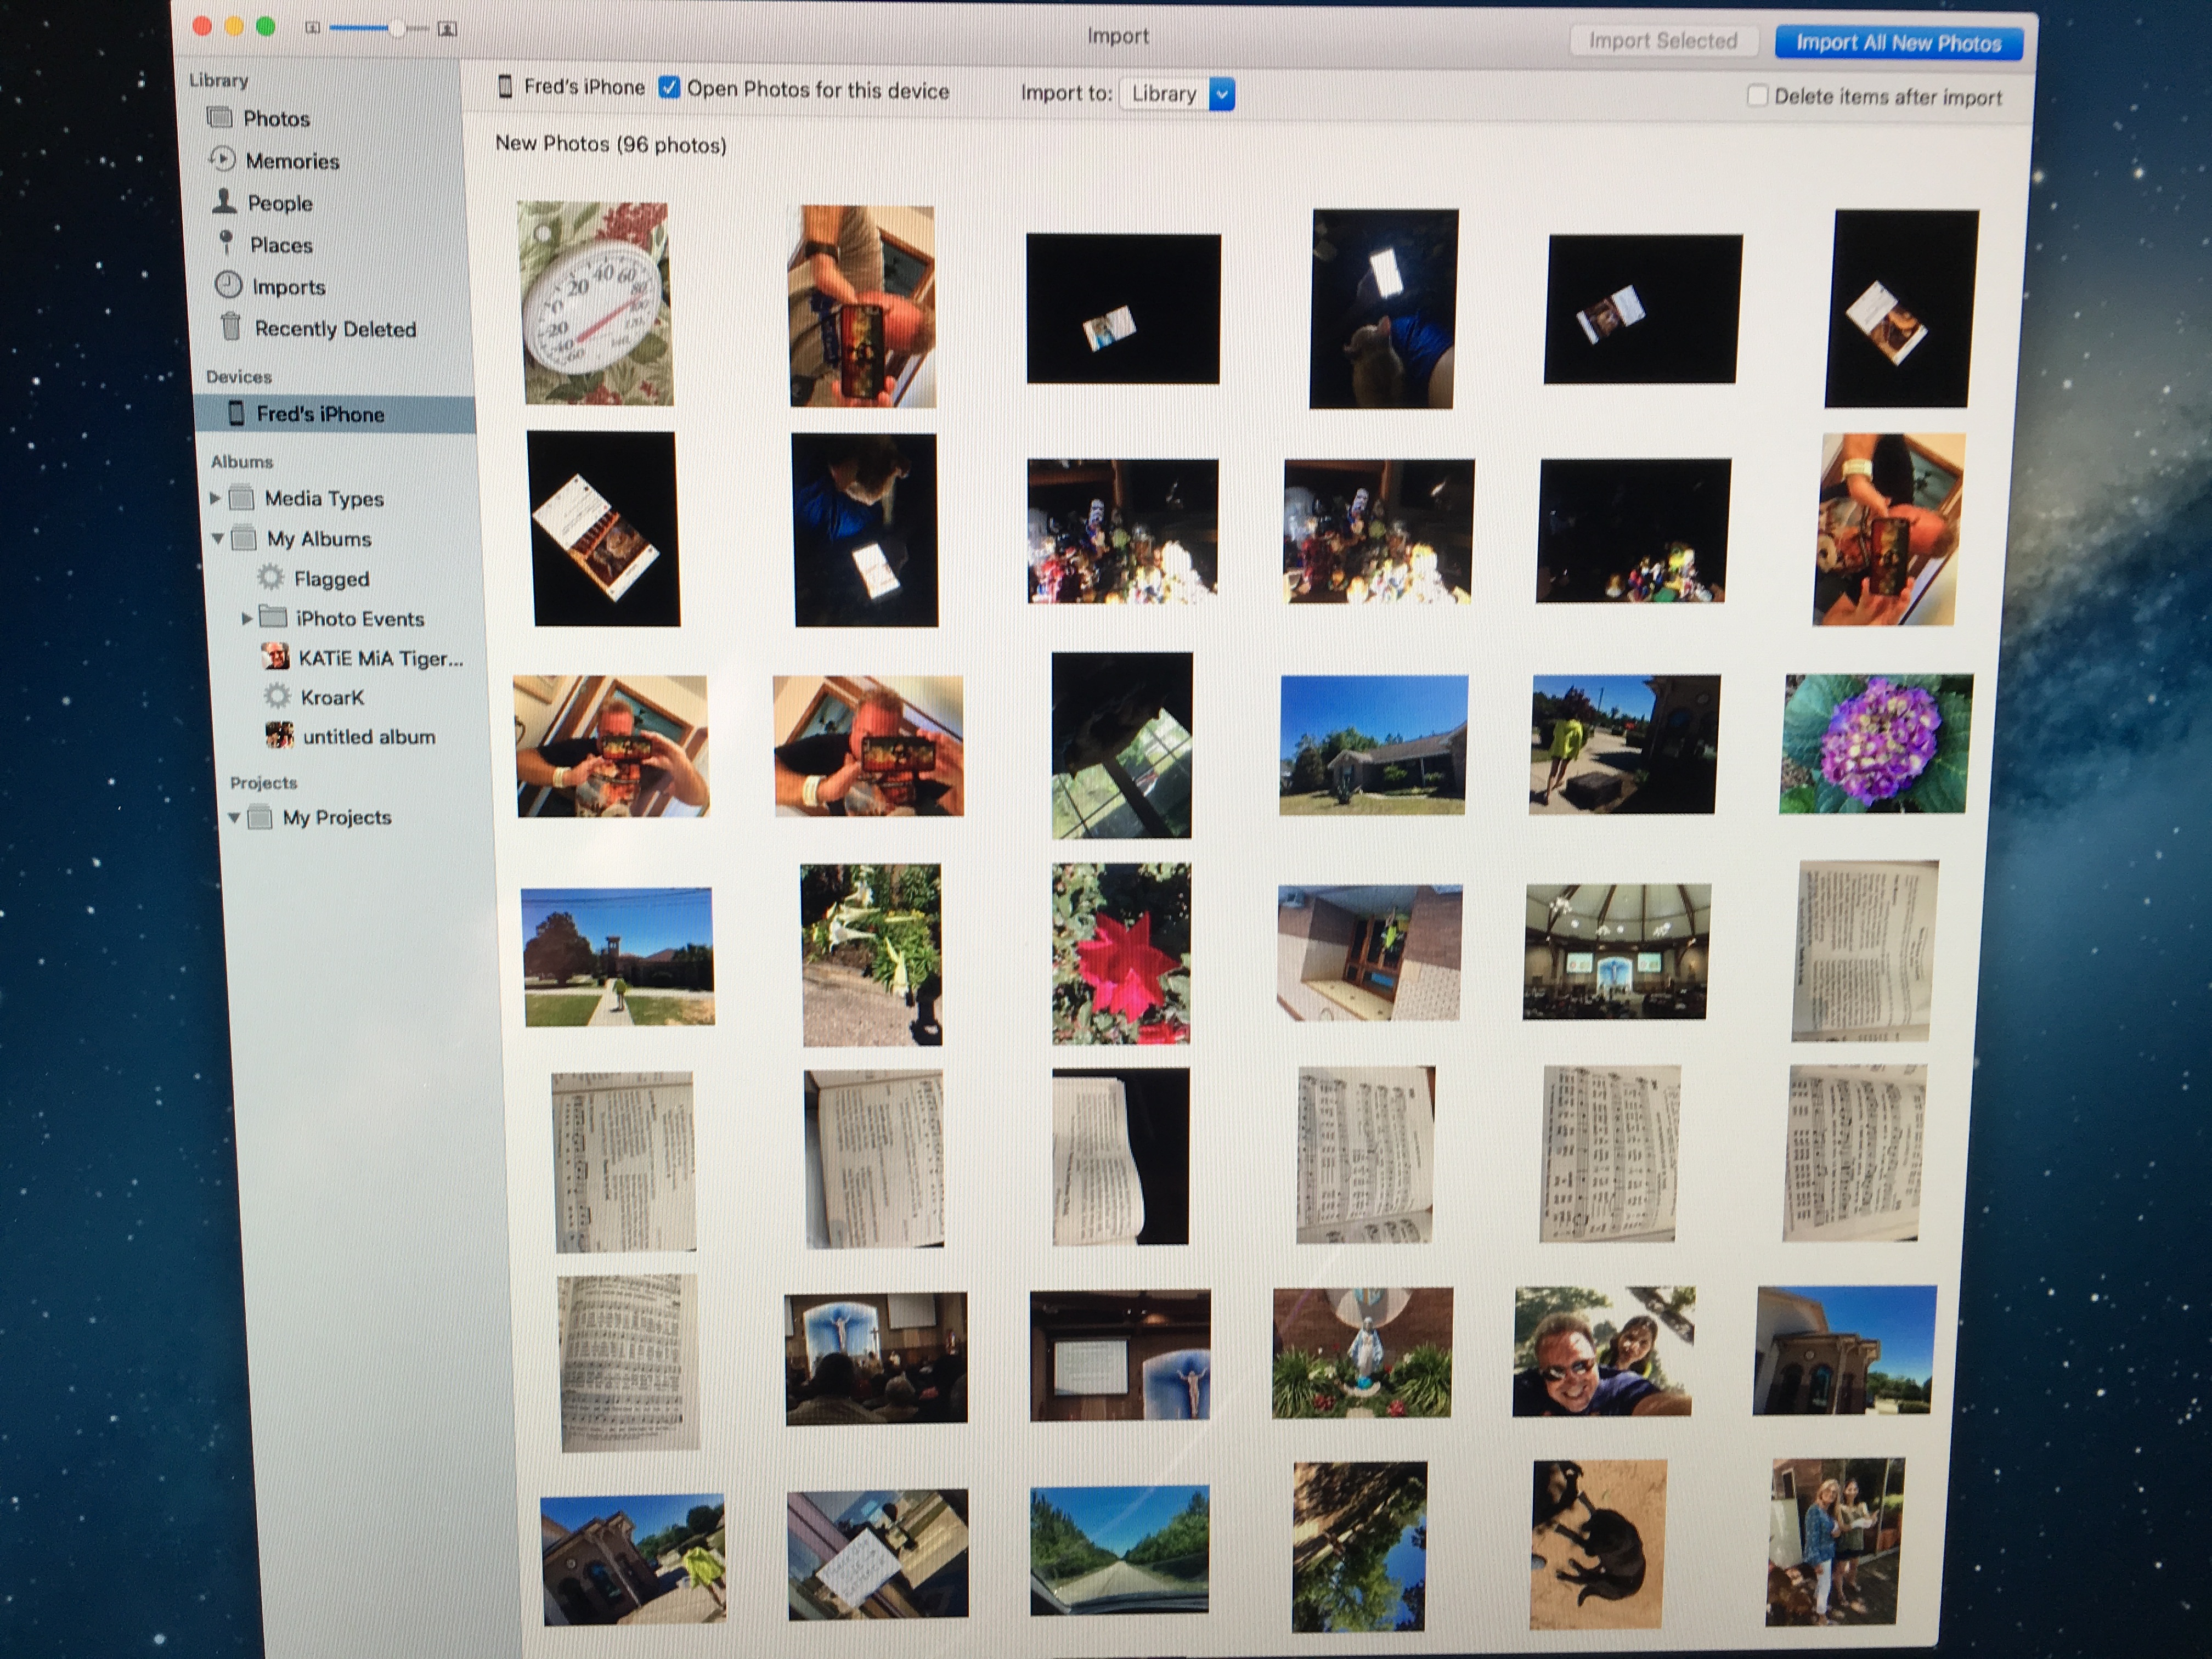Uncheck Open Photos for this device

[x=669, y=88]
